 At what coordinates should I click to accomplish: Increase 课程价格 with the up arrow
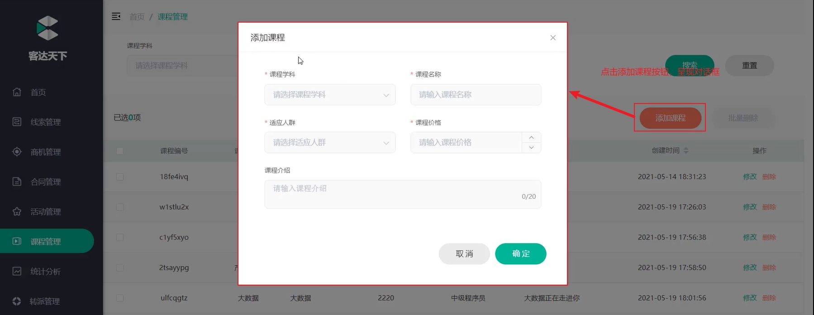pyautogui.click(x=531, y=137)
